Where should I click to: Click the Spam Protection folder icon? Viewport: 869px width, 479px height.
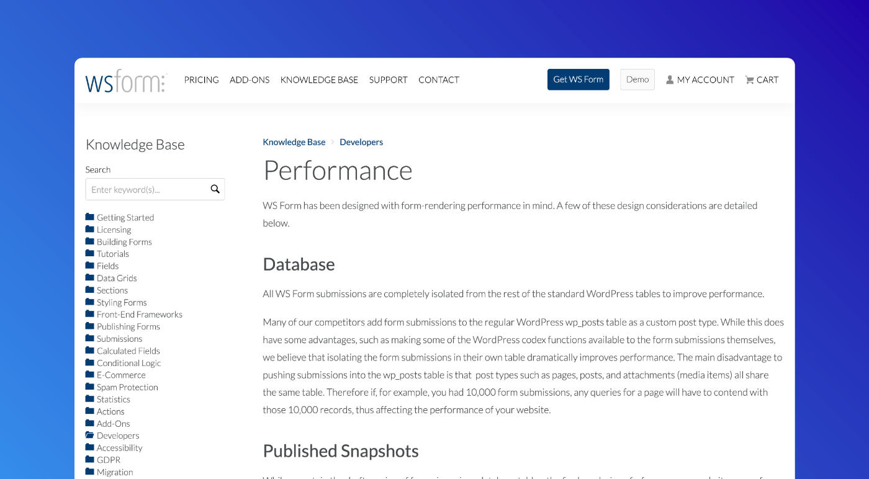pos(91,387)
